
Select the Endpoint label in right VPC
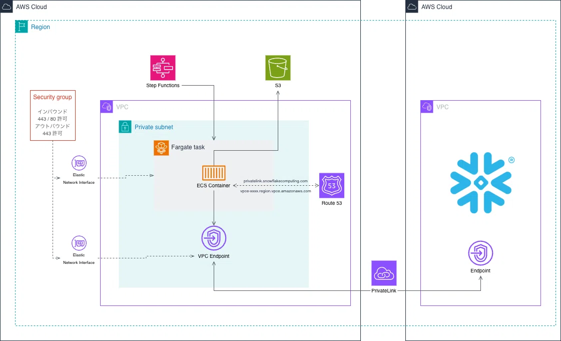480,270
